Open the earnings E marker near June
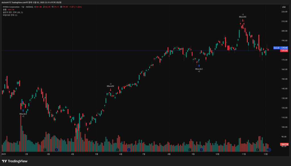291x166 pixels. point(117,149)
